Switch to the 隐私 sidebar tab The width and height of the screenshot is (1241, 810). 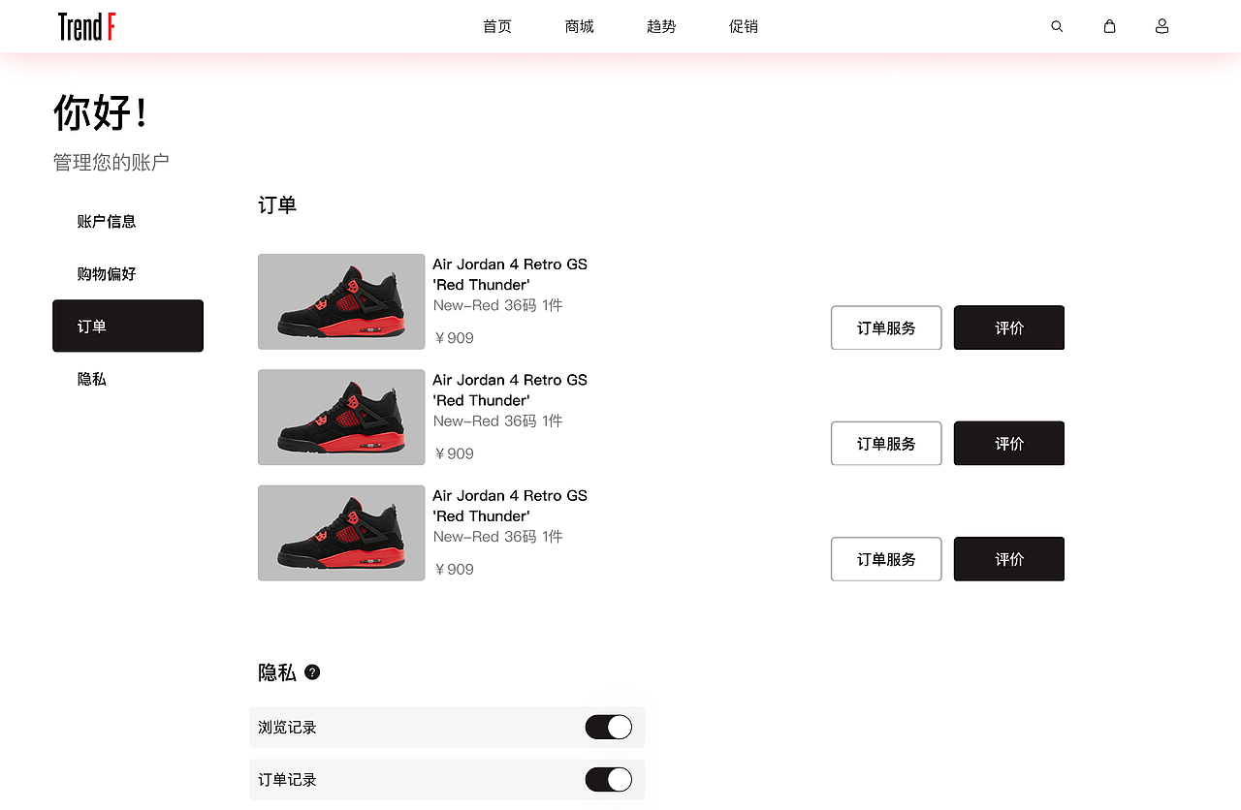point(92,379)
